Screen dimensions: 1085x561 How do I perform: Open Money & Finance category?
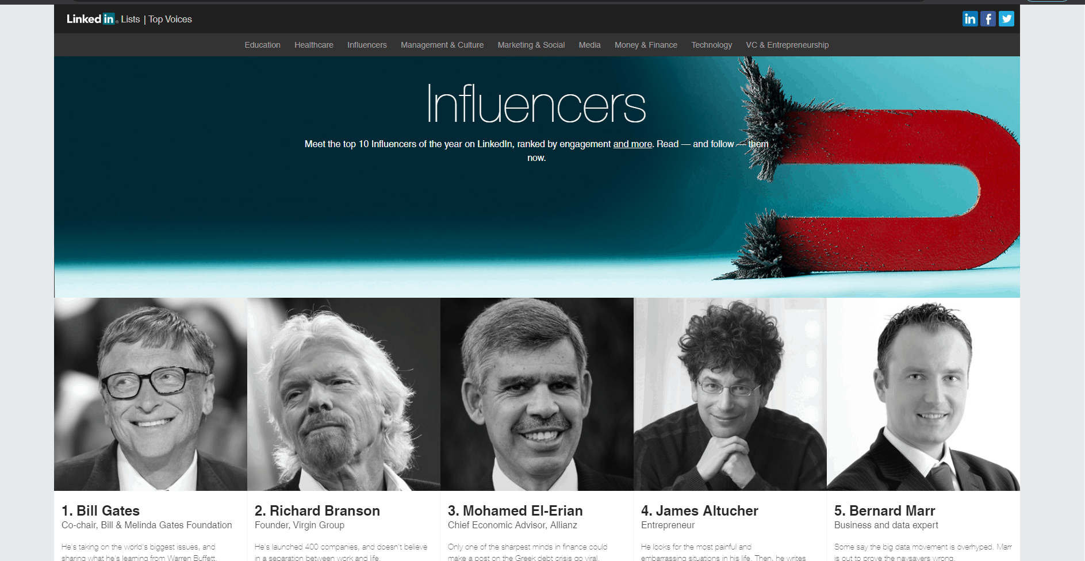(x=646, y=45)
